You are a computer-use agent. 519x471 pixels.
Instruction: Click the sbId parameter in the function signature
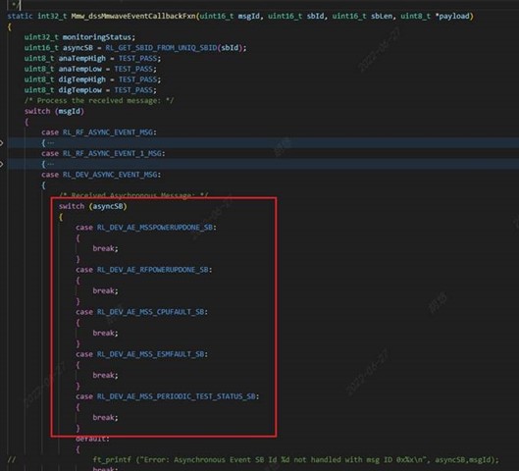[315, 16]
